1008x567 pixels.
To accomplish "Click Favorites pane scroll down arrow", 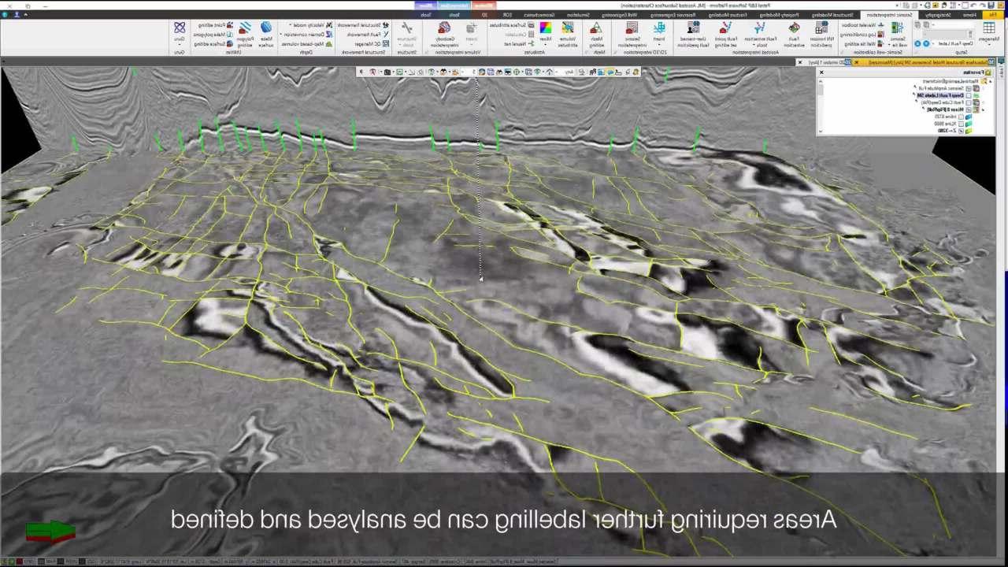I will 821,132.
